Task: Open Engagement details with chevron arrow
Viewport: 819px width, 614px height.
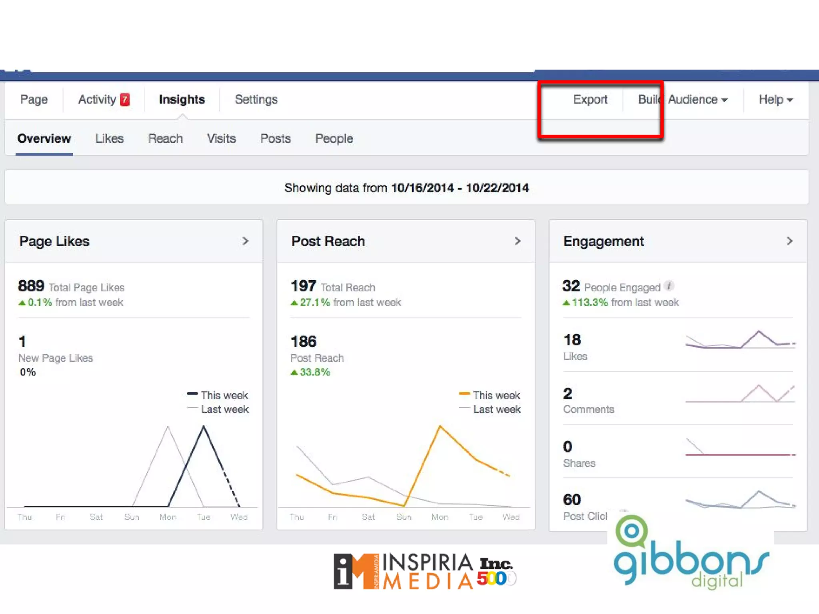Action: click(x=789, y=241)
